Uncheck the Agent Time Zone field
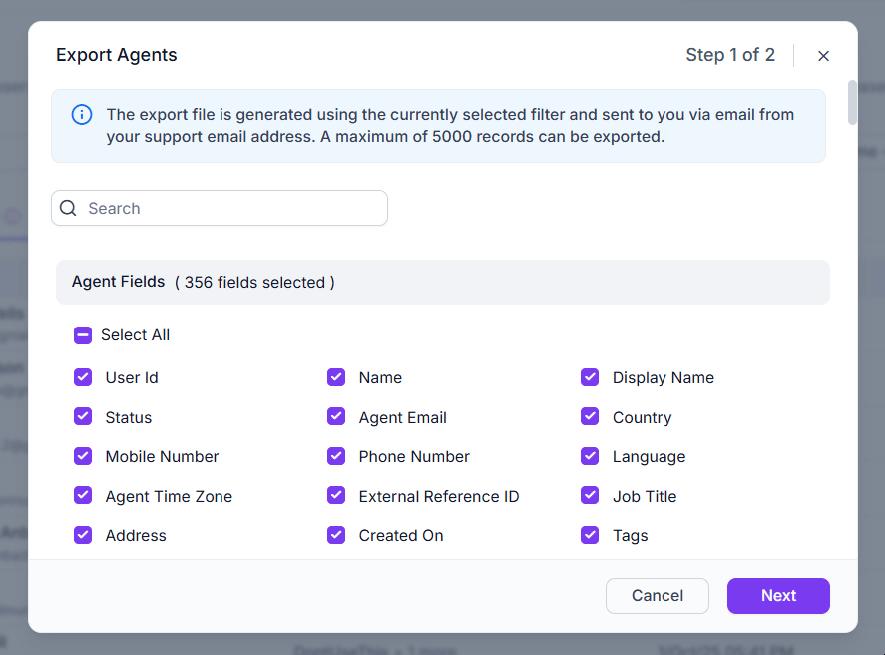The image size is (885, 655). click(82, 496)
